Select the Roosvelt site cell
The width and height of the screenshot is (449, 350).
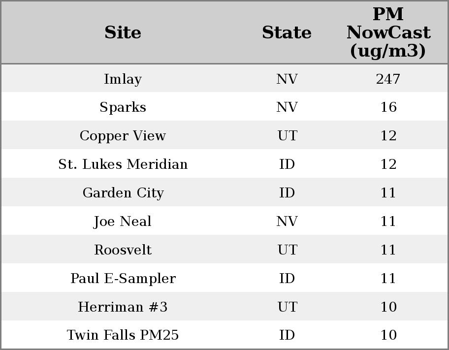[123, 250]
